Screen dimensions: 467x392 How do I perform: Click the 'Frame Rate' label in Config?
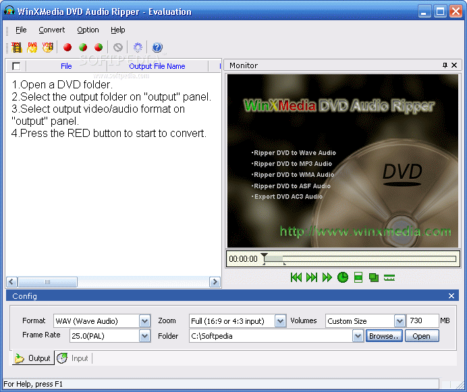coord(41,335)
